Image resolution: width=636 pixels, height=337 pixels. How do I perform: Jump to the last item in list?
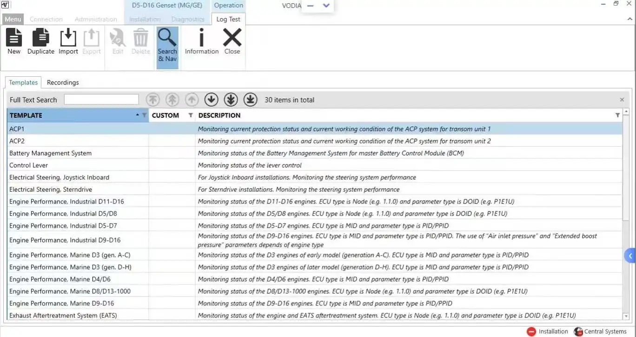(250, 99)
